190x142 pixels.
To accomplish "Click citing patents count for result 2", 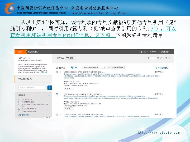I will [159, 94].
